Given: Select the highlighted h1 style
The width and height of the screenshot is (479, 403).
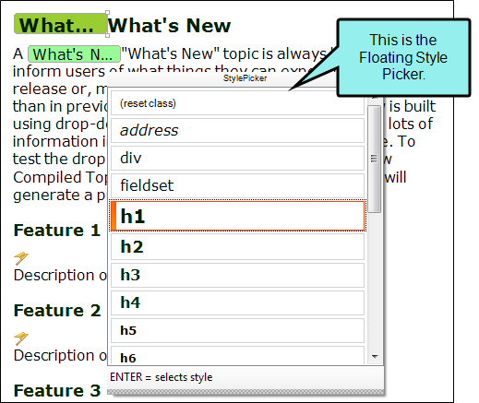Looking at the screenshot, I should (237, 216).
